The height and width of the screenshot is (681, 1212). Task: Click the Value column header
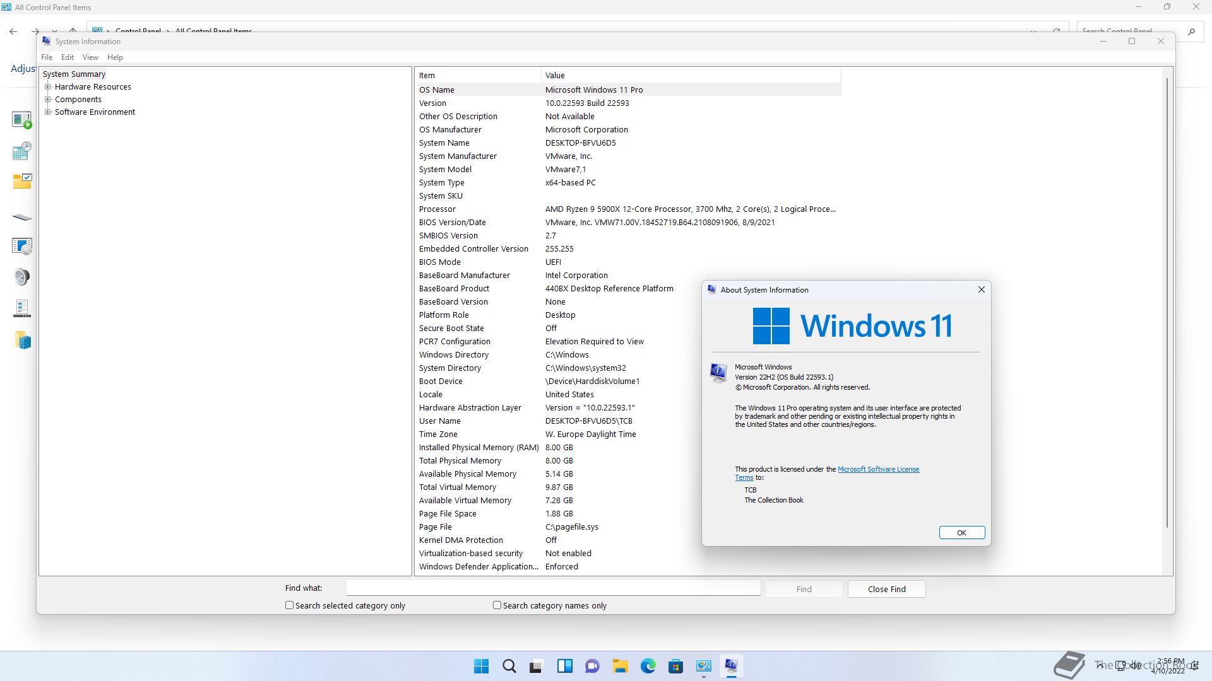coord(691,75)
